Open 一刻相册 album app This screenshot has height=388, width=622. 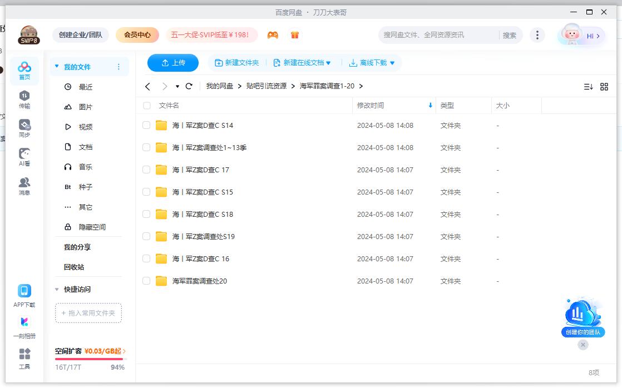pos(24,322)
